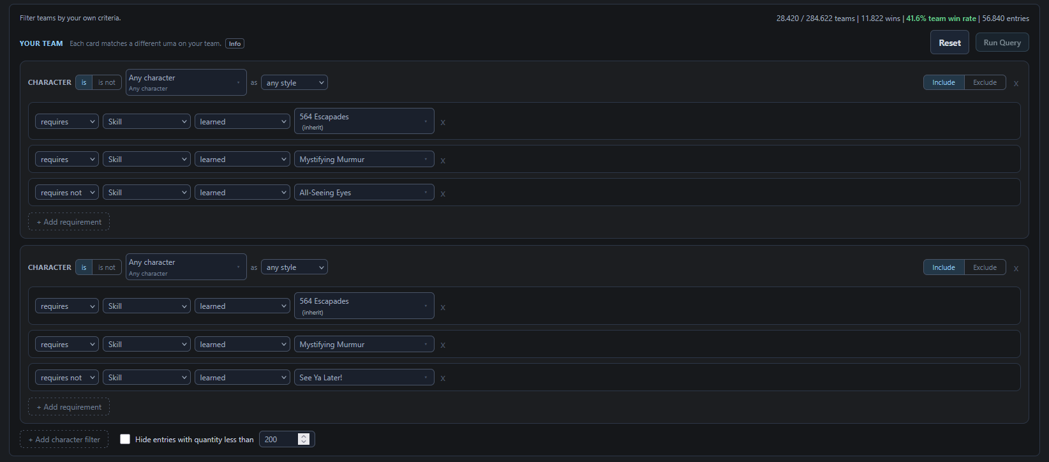The height and width of the screenshot is (462, 1049).
Task: Open 'requires not' dropdown in All-Seeing Eyes row
Action: click(x=67, y=192)
